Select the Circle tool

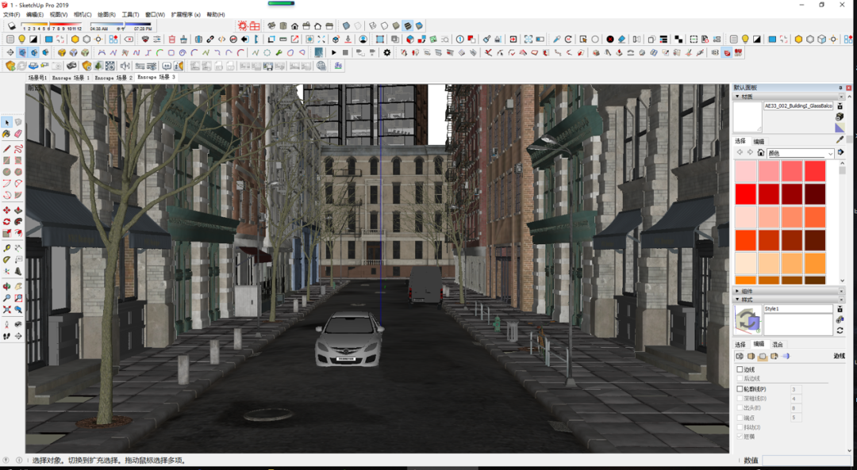6,172
